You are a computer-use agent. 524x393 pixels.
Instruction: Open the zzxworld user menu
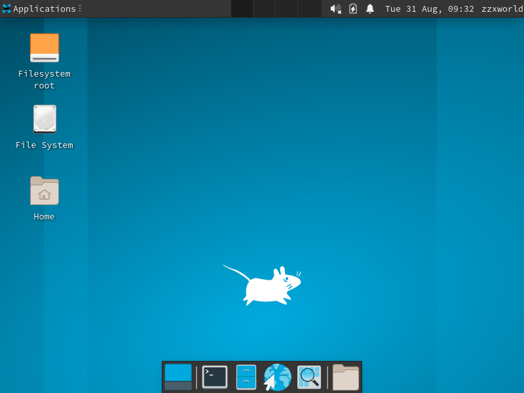click(502, 9)
